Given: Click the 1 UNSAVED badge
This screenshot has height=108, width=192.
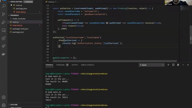Looking at the screenshot, I should click(28, 2).
